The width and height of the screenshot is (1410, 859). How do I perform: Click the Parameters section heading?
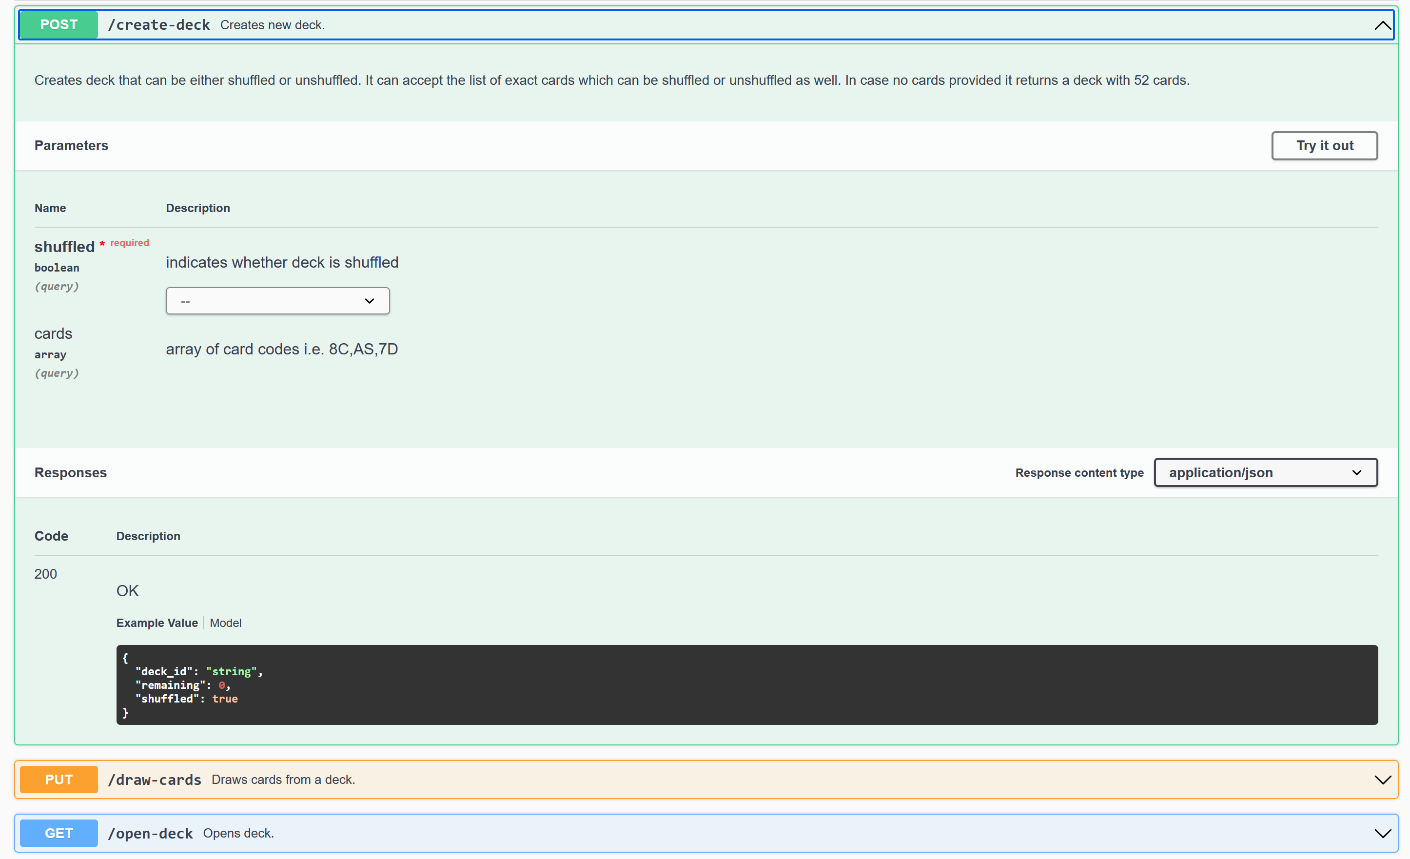(72, 146)
